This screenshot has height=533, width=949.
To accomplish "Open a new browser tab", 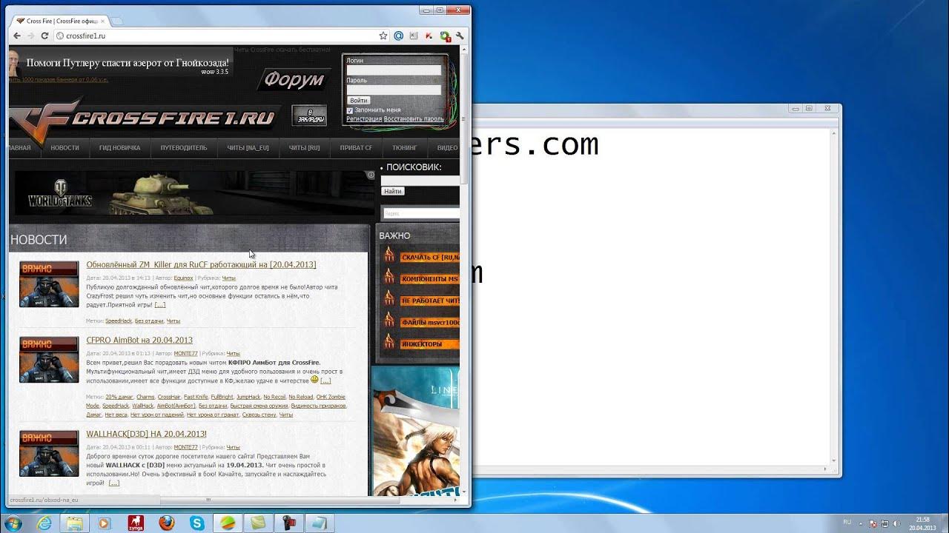I will [x=117, y=21].
